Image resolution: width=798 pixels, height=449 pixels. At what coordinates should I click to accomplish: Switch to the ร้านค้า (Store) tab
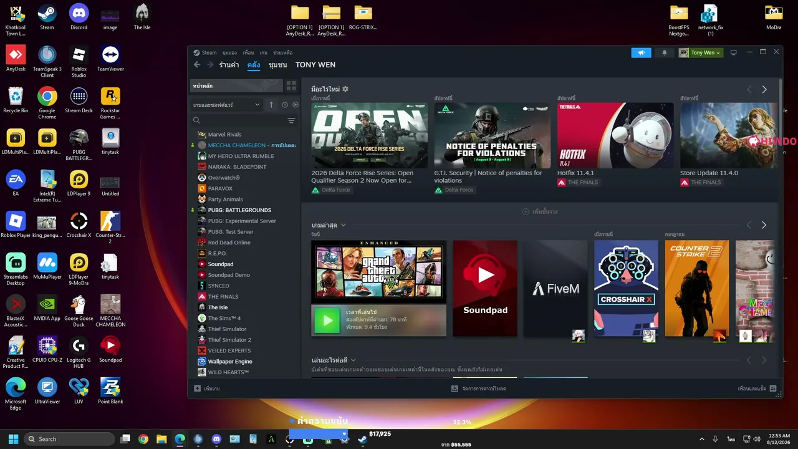point(229,65)
